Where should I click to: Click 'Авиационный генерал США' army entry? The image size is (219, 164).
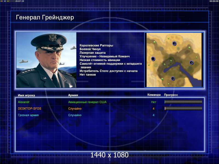tap(87, 102)
